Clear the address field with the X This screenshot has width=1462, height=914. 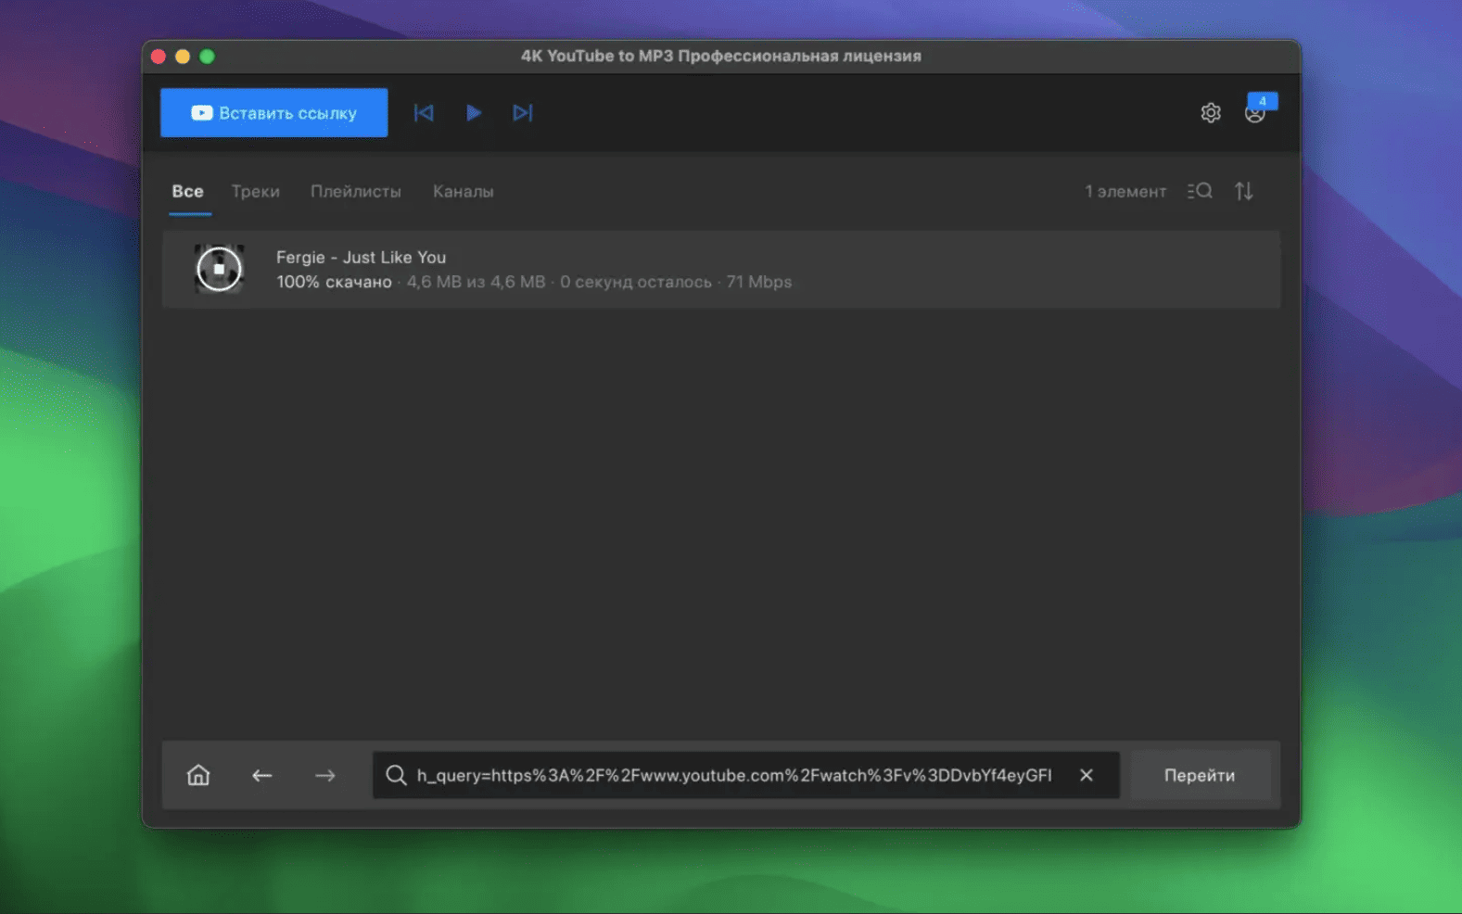pyautogui.click(x=1087, y=775)
